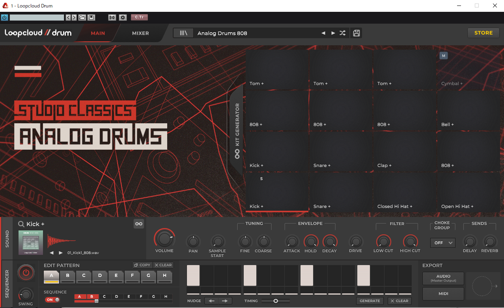Image resolution: width=504 pixels, height=308 pixels.
Task: Toggle sequence slot A in the chain
Action: coord(79,297)
